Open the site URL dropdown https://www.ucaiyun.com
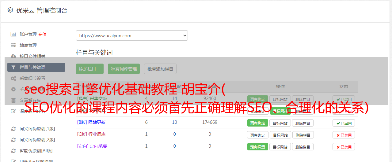The image size is (392, 162). click(132, 35)
